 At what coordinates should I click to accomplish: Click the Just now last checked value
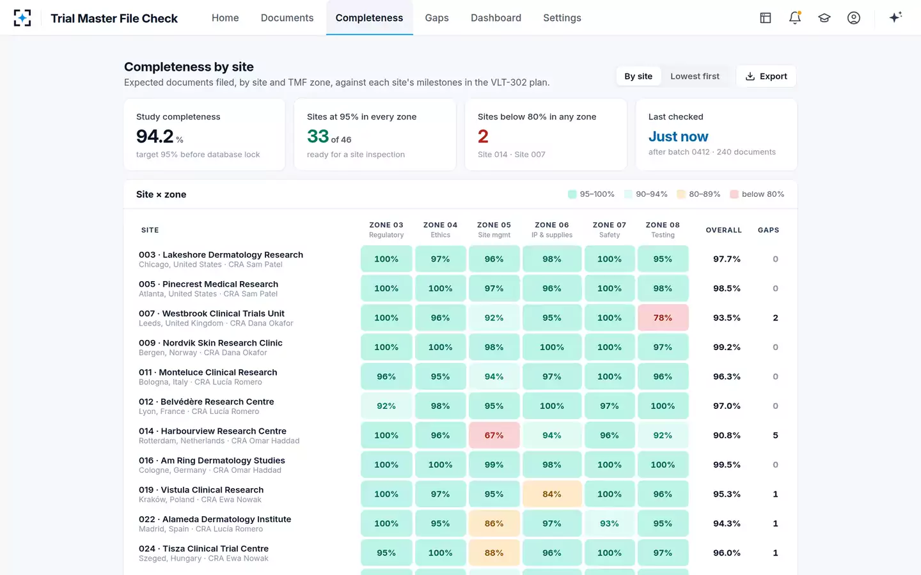678,137
